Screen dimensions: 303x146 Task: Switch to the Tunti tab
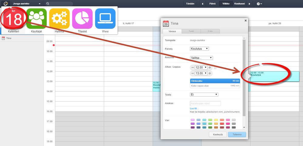coord(191,31)
